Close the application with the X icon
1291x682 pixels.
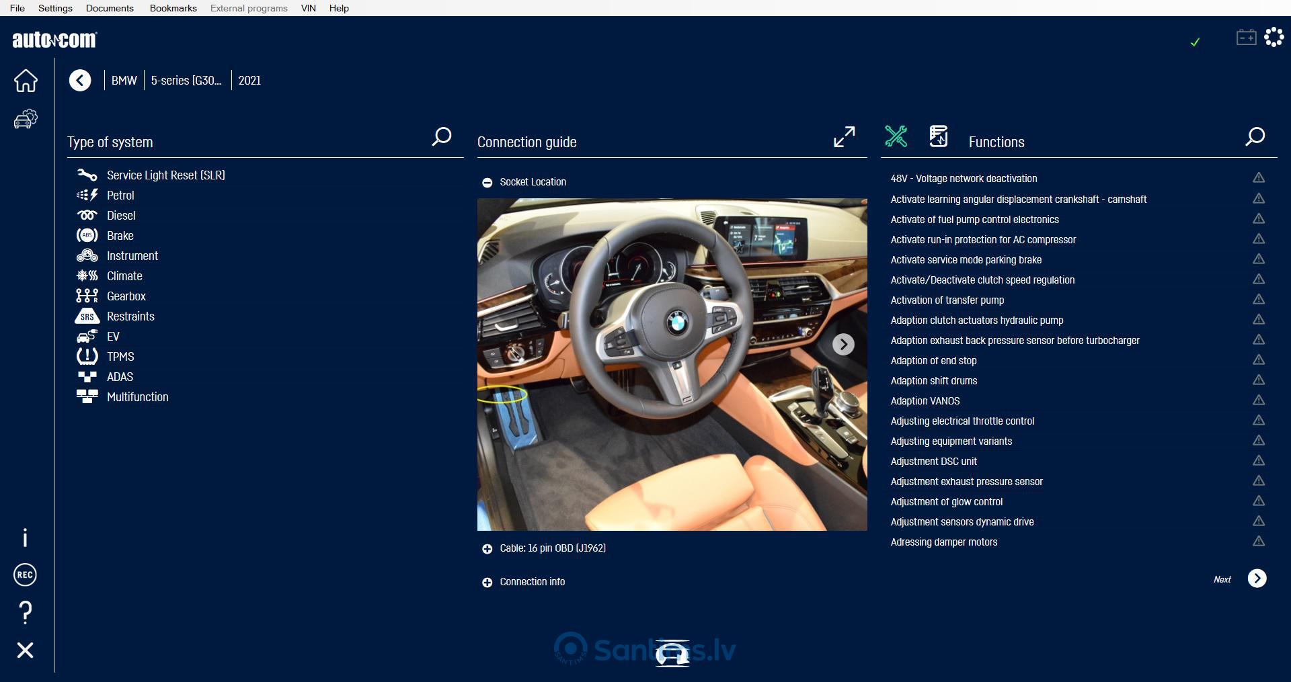coord(25,650)
